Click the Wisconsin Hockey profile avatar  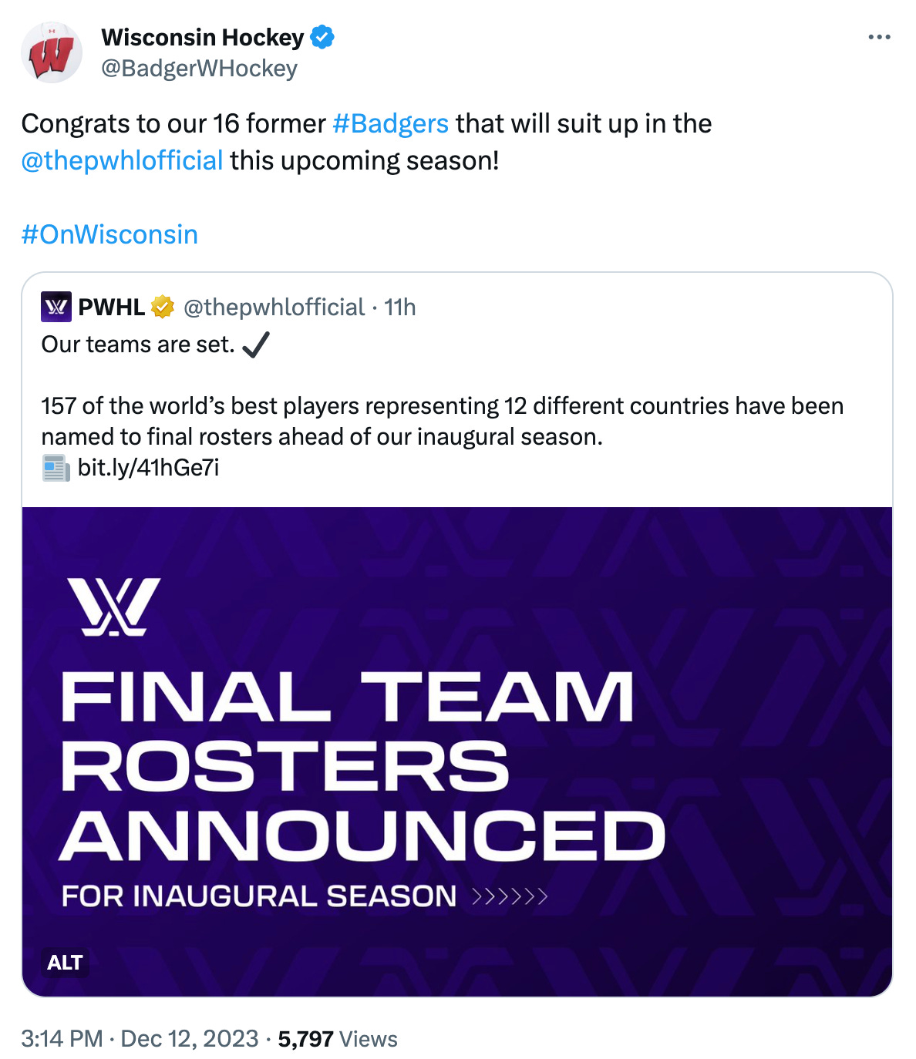[x=52, y=52]
